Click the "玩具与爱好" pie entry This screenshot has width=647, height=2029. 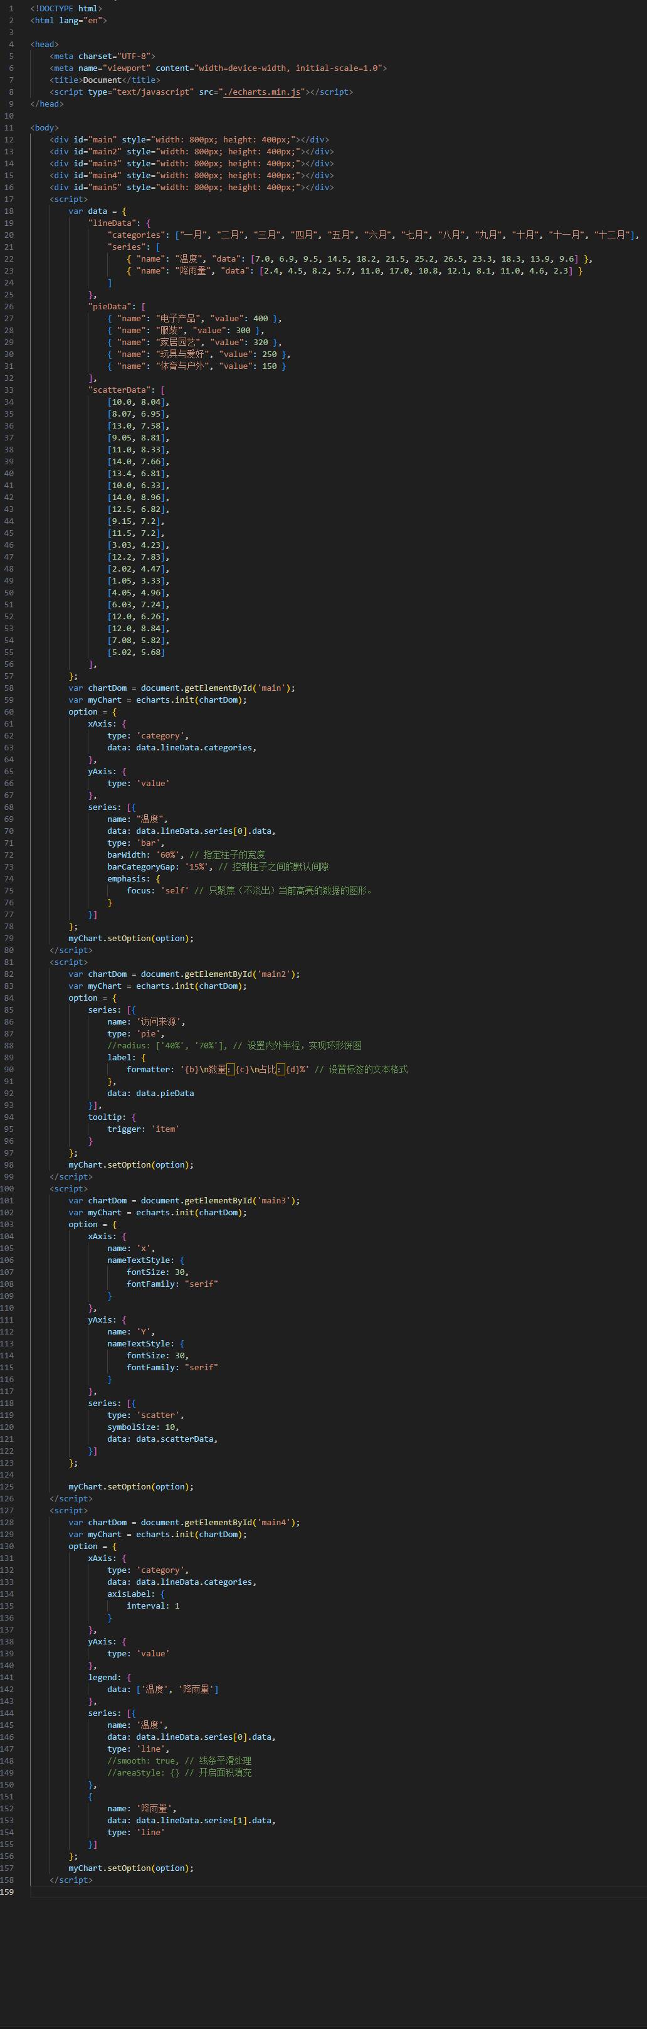click(199, 354)
